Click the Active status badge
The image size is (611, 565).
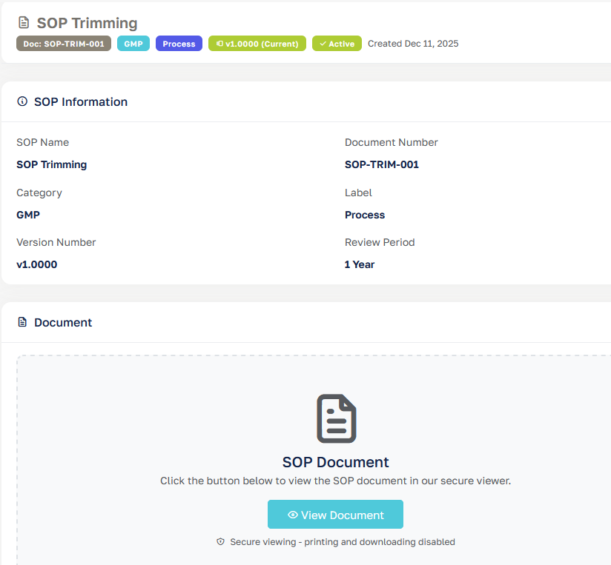[337, 44]
